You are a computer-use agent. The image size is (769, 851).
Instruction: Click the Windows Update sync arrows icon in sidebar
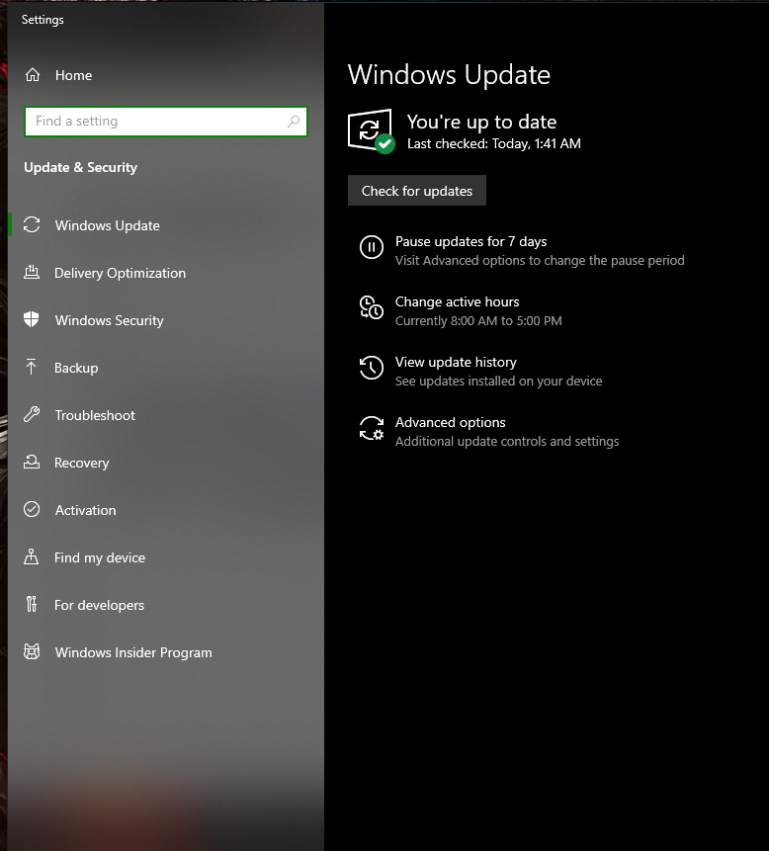click(32, 224)
